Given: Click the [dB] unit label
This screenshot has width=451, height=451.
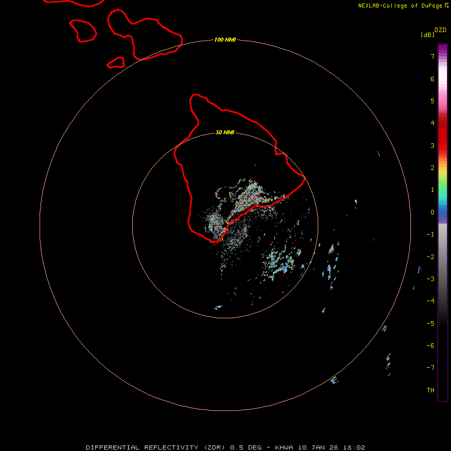Looking at the screenshot, I should point(427,35).
